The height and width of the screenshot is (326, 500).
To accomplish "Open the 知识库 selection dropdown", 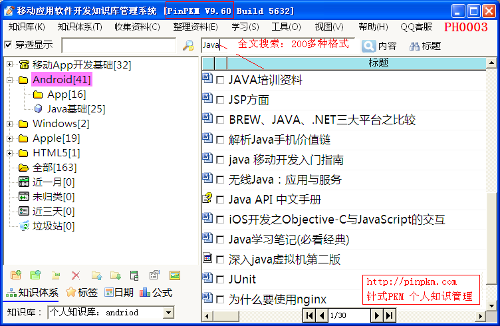I will (168, 313).
